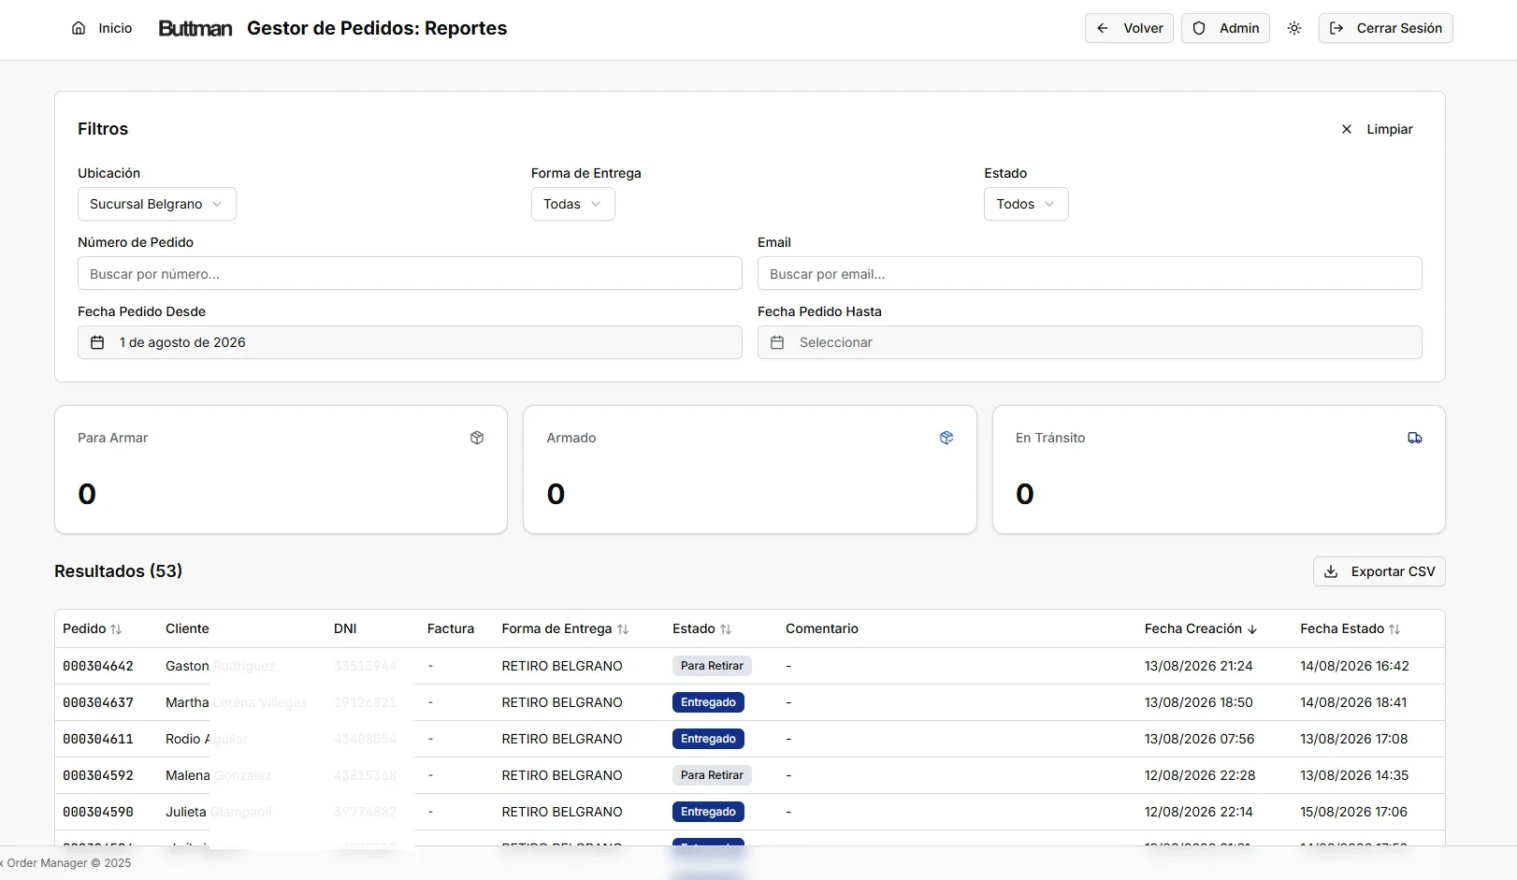Click the package icon in Para Armar card
Viewport: 1517px width, 880px height.
[477, 438]
